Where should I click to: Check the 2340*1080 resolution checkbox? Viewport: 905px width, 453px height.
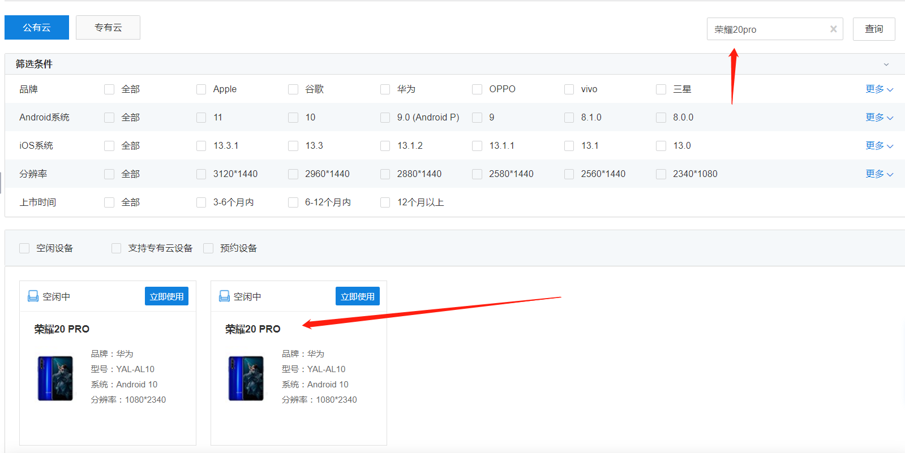[661, 174]
